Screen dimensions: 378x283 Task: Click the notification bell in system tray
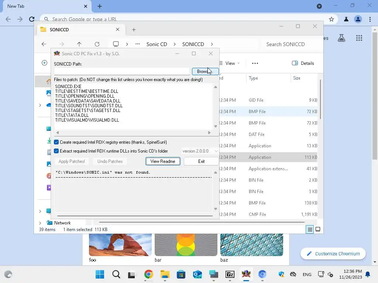tap(368, 274)
